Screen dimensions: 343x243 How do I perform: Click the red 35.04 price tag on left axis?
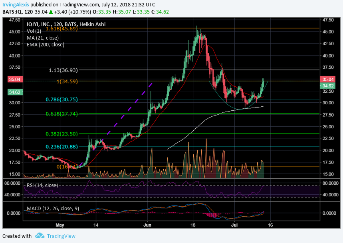pyautogui.click(x=15, y=79)
